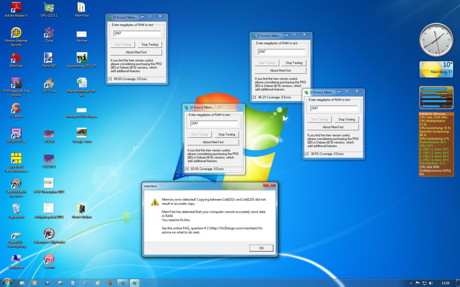460x287 pixels.
Task: Select the Ashampoo ClipFinder shortcut
Action: click(49, 236)
